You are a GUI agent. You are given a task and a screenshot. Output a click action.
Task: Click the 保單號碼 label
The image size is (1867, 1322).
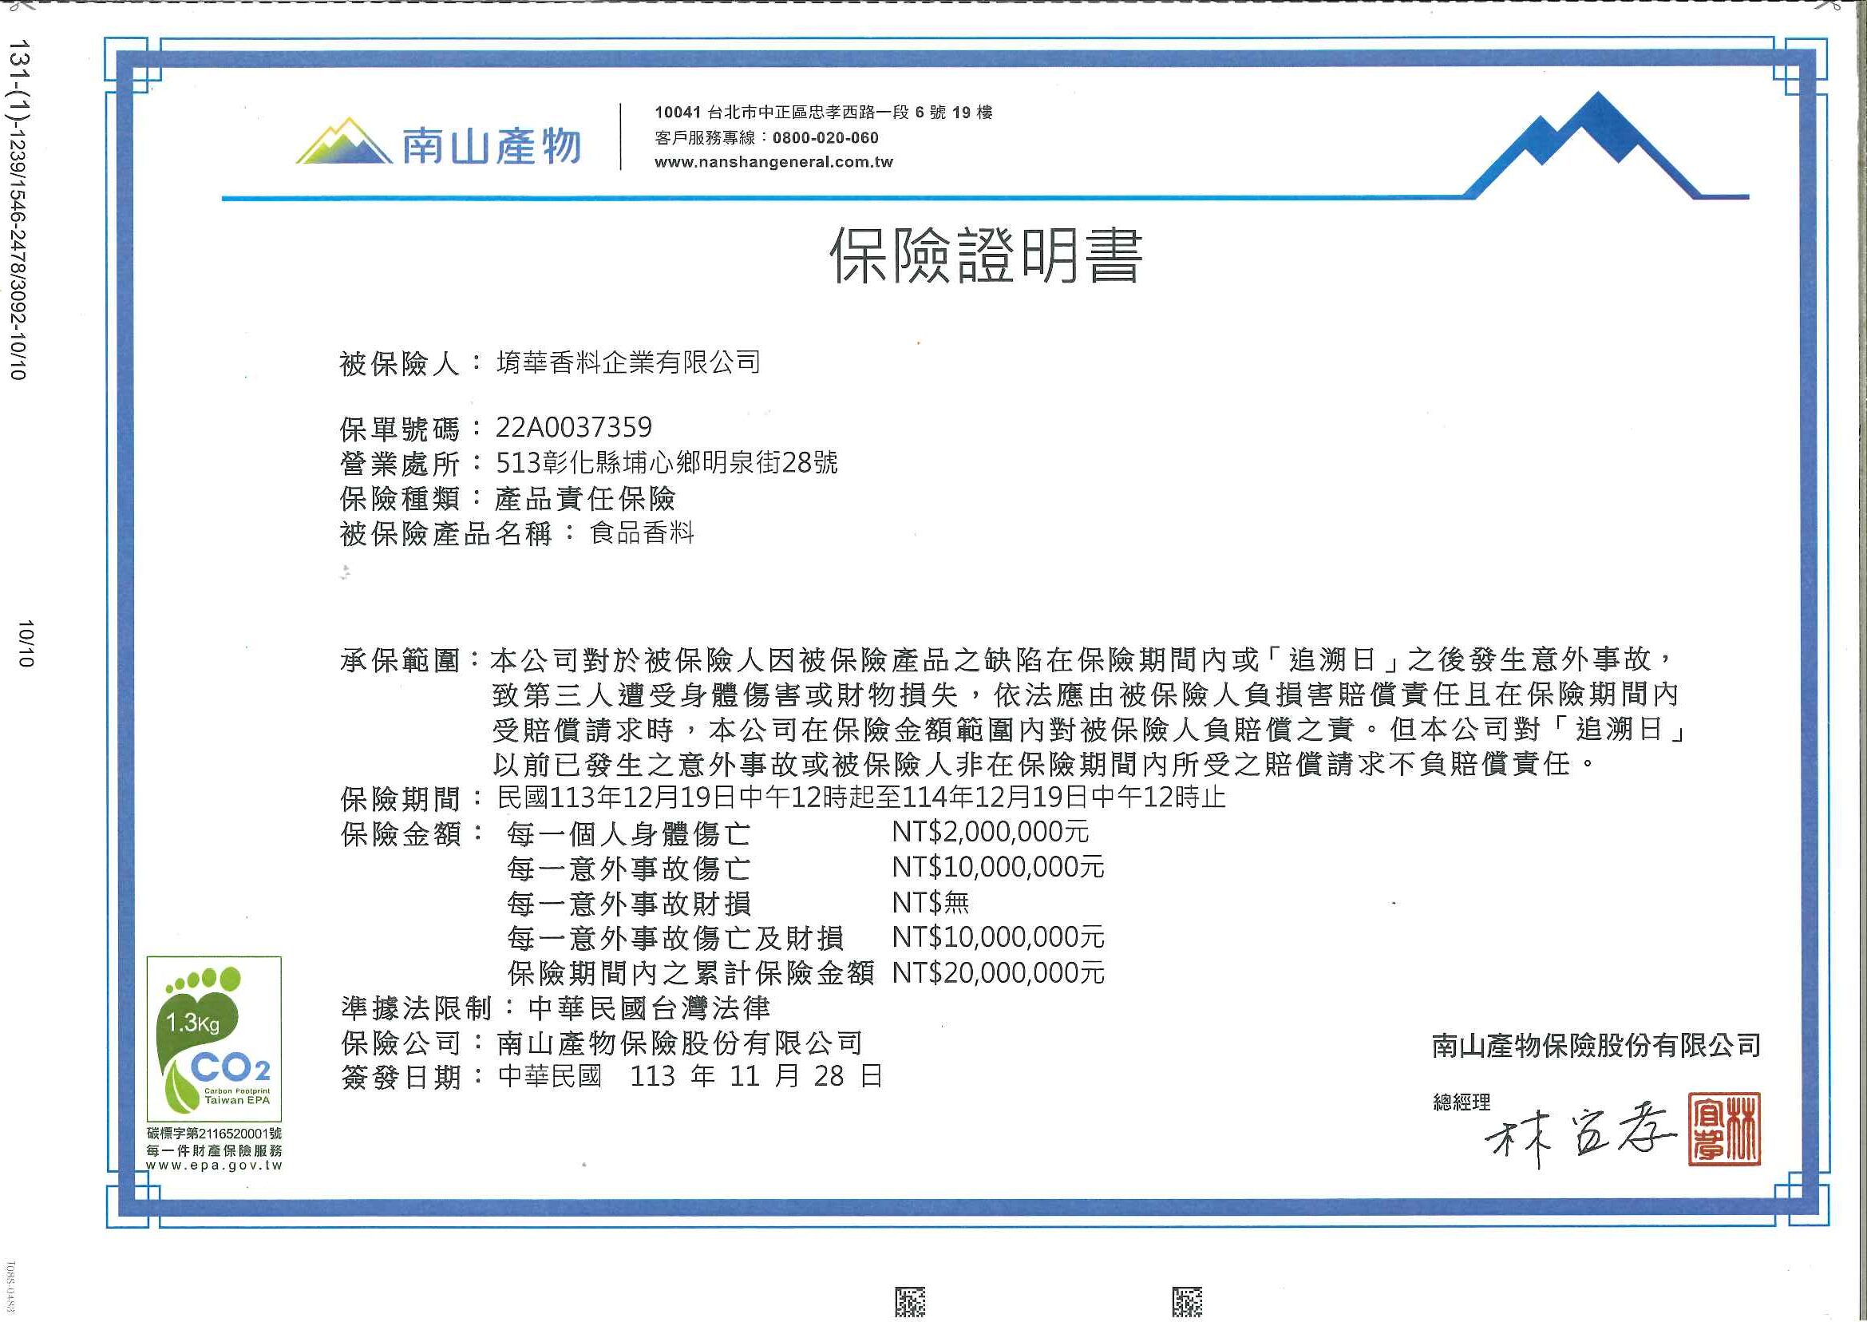click(400, 428)
